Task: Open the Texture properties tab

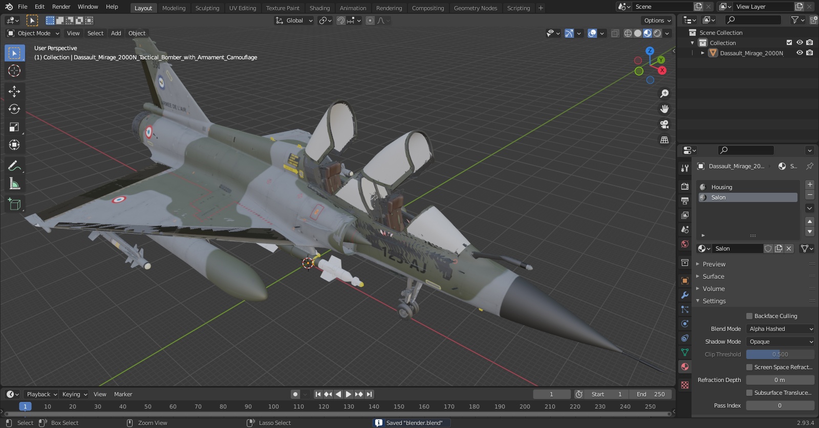Action: click(x=685, y=385)
